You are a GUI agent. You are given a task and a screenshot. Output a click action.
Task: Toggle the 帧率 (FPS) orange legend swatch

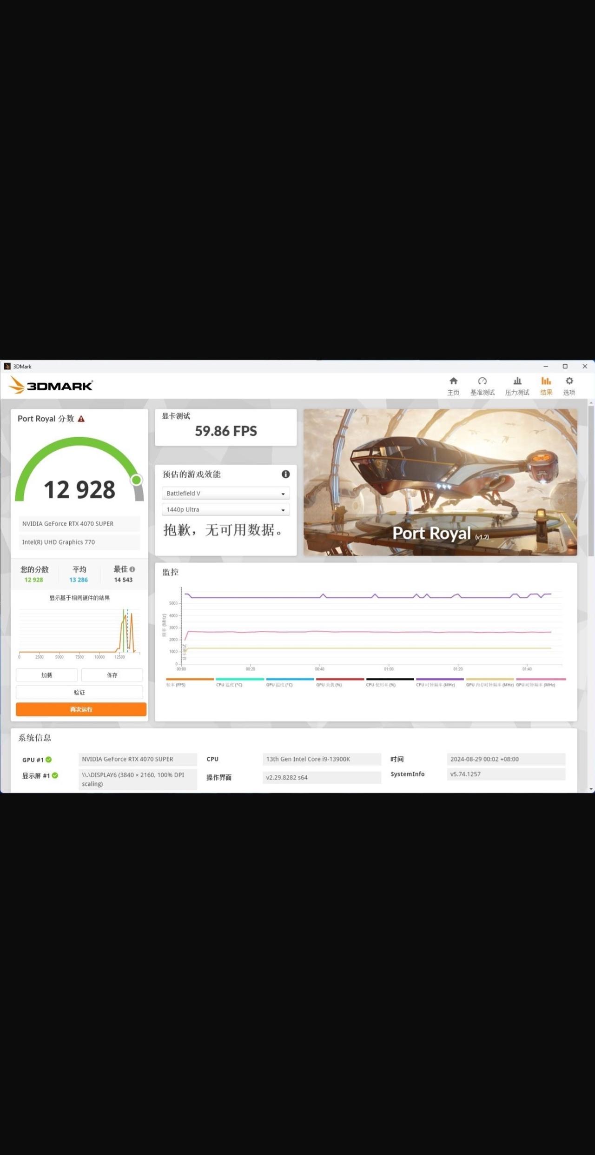[x=190, y=679]
